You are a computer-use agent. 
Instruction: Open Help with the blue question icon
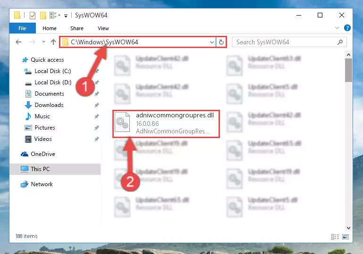pyautogui.click(x=347, y=28)
